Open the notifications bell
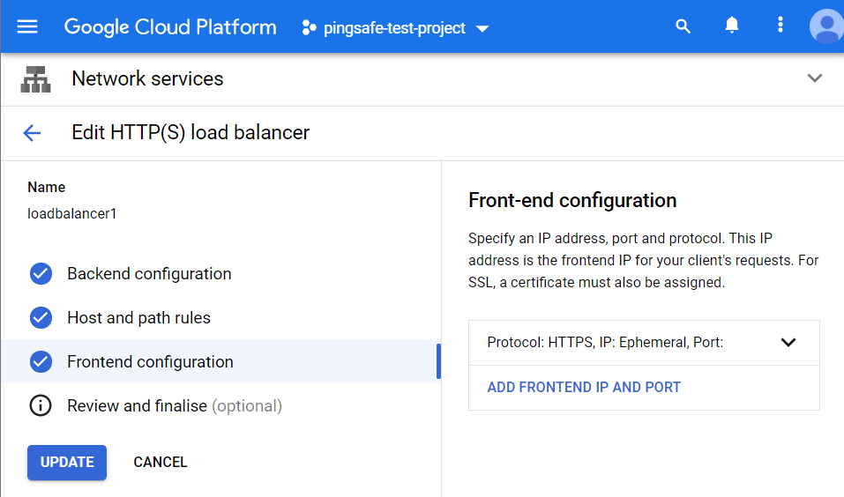Image resolution: width=844 pixels, height=497 pixels. click(731, 26)
